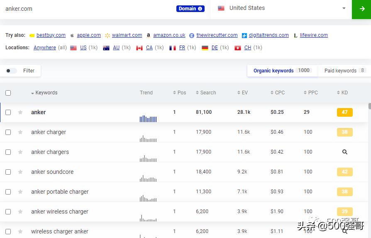Open the trend chart for 'anker'
This screenshot has height=238, width=371.
[148, 119]
